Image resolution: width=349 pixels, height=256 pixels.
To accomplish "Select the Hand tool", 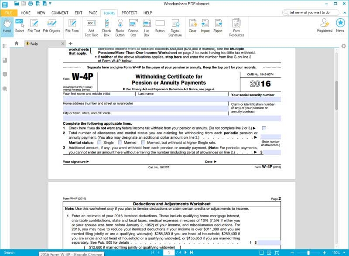I will [x=7, y=25].
